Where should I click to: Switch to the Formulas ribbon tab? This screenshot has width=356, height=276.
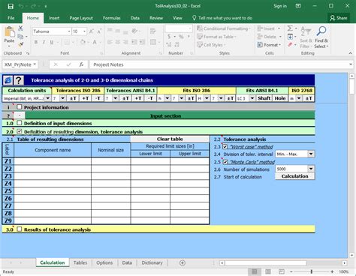(x=112, y=18)
